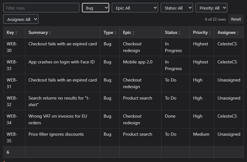Screen dimensions: 247x162
Task: Click 'Highest' priority in WEB-30 row
Action: click(201, 44)
